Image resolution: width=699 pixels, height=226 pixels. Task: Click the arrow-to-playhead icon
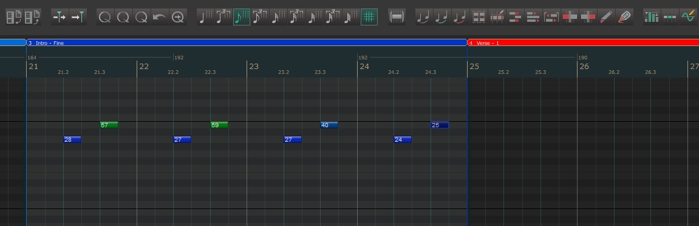(x=78, y=18)
